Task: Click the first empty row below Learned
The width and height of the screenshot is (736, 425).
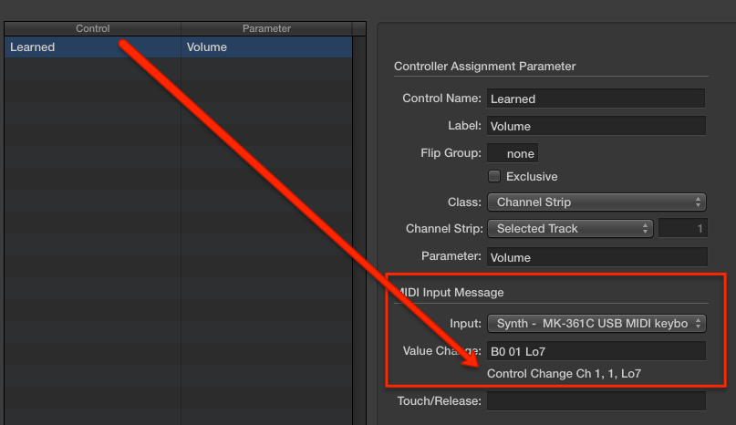Action: (x=91, y=68)
